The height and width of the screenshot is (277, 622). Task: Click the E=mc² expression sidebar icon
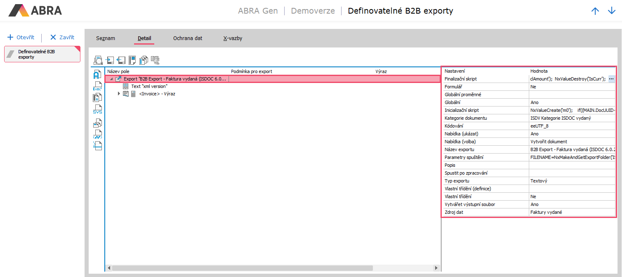(97, 86)
